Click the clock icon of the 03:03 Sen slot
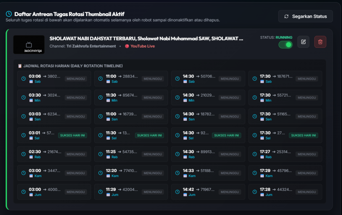 pyautogui.click(x=24, y=116)
